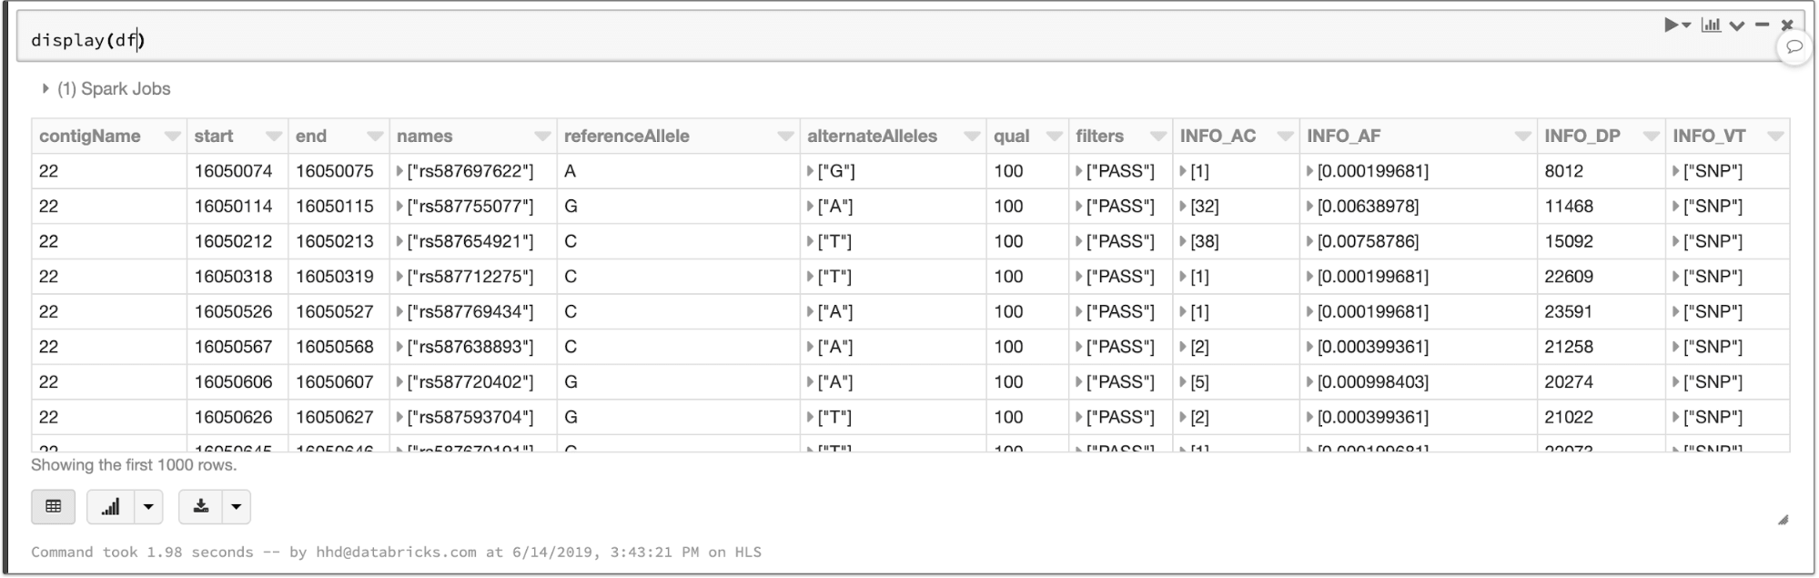Open the cell comments bubble
The image size is (1819, 578).
point(1794,46)
